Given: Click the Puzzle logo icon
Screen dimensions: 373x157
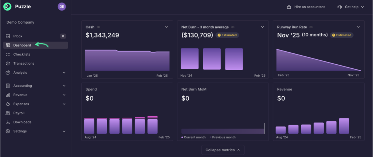Looking at the screenshot, I should tap(7, 7).
